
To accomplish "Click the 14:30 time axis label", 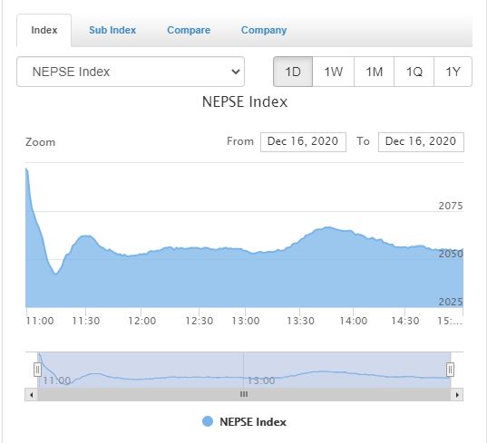I will click(405, 321).
